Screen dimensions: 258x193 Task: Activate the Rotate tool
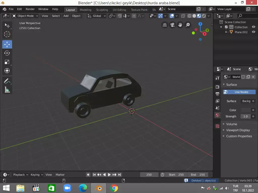pyautogui.click(x=7, y=53)
